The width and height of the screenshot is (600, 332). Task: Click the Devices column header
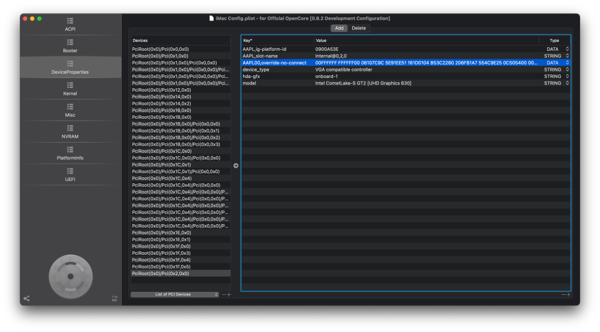[180, 41]
